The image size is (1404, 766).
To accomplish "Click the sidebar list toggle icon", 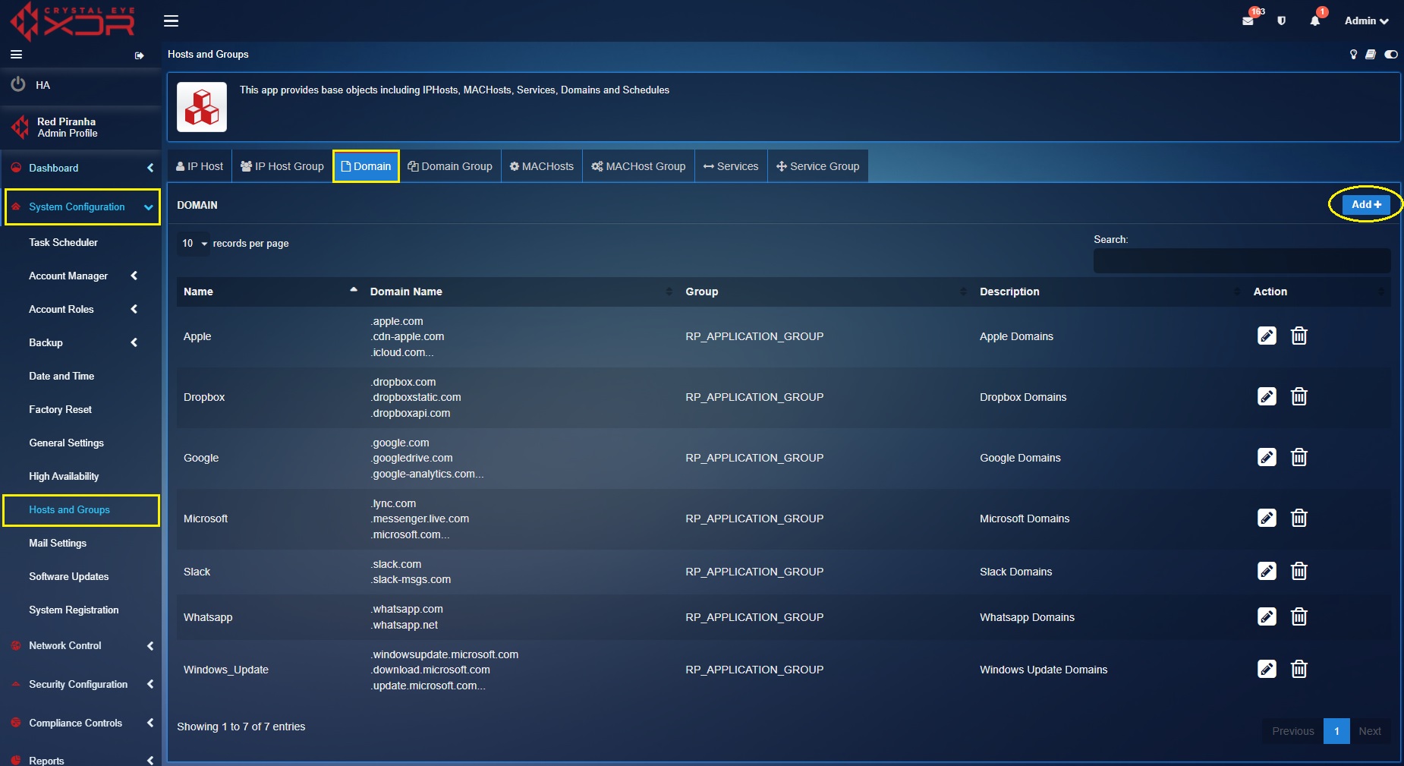I will [x=16, y=55].
